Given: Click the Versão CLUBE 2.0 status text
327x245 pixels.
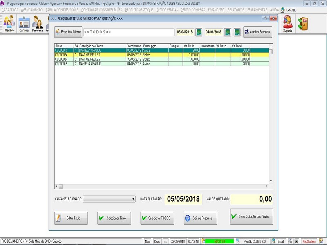Looking at the screenshot, I should point(255,241).
